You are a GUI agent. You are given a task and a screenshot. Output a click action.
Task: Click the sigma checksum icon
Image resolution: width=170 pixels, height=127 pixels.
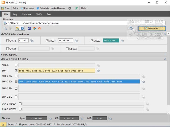point(29,29)
